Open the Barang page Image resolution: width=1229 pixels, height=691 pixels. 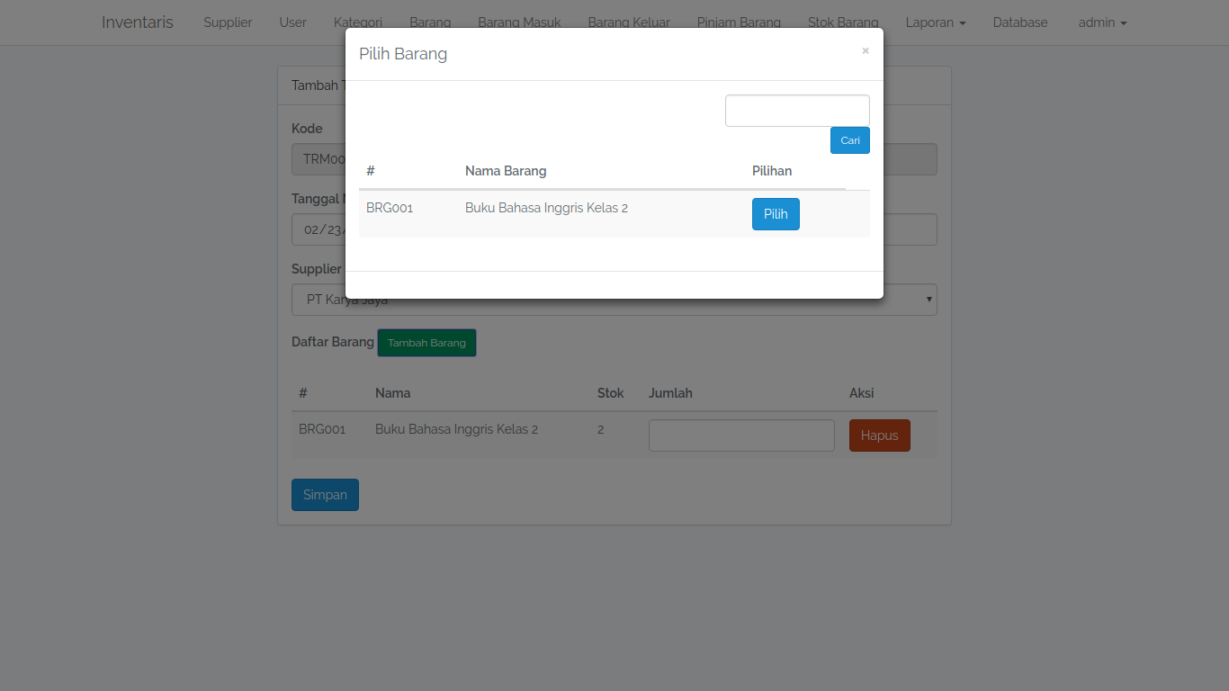click(x=430, y=22)
